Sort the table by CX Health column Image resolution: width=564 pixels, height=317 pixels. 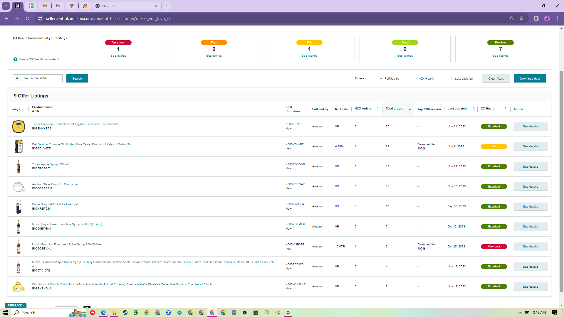click(x=506, y=109)
